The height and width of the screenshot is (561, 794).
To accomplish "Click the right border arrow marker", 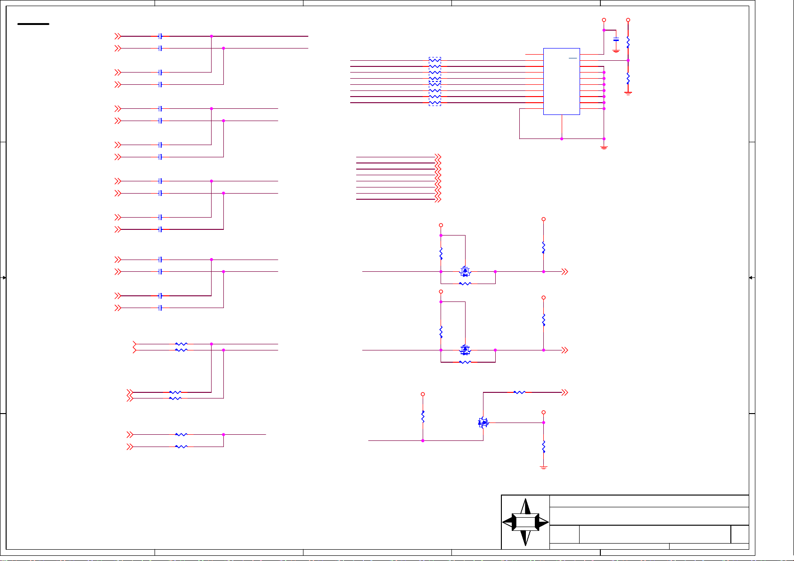I will (x=751, y=278).
